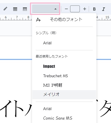Increase font size with plus button

tap(85, 9)
